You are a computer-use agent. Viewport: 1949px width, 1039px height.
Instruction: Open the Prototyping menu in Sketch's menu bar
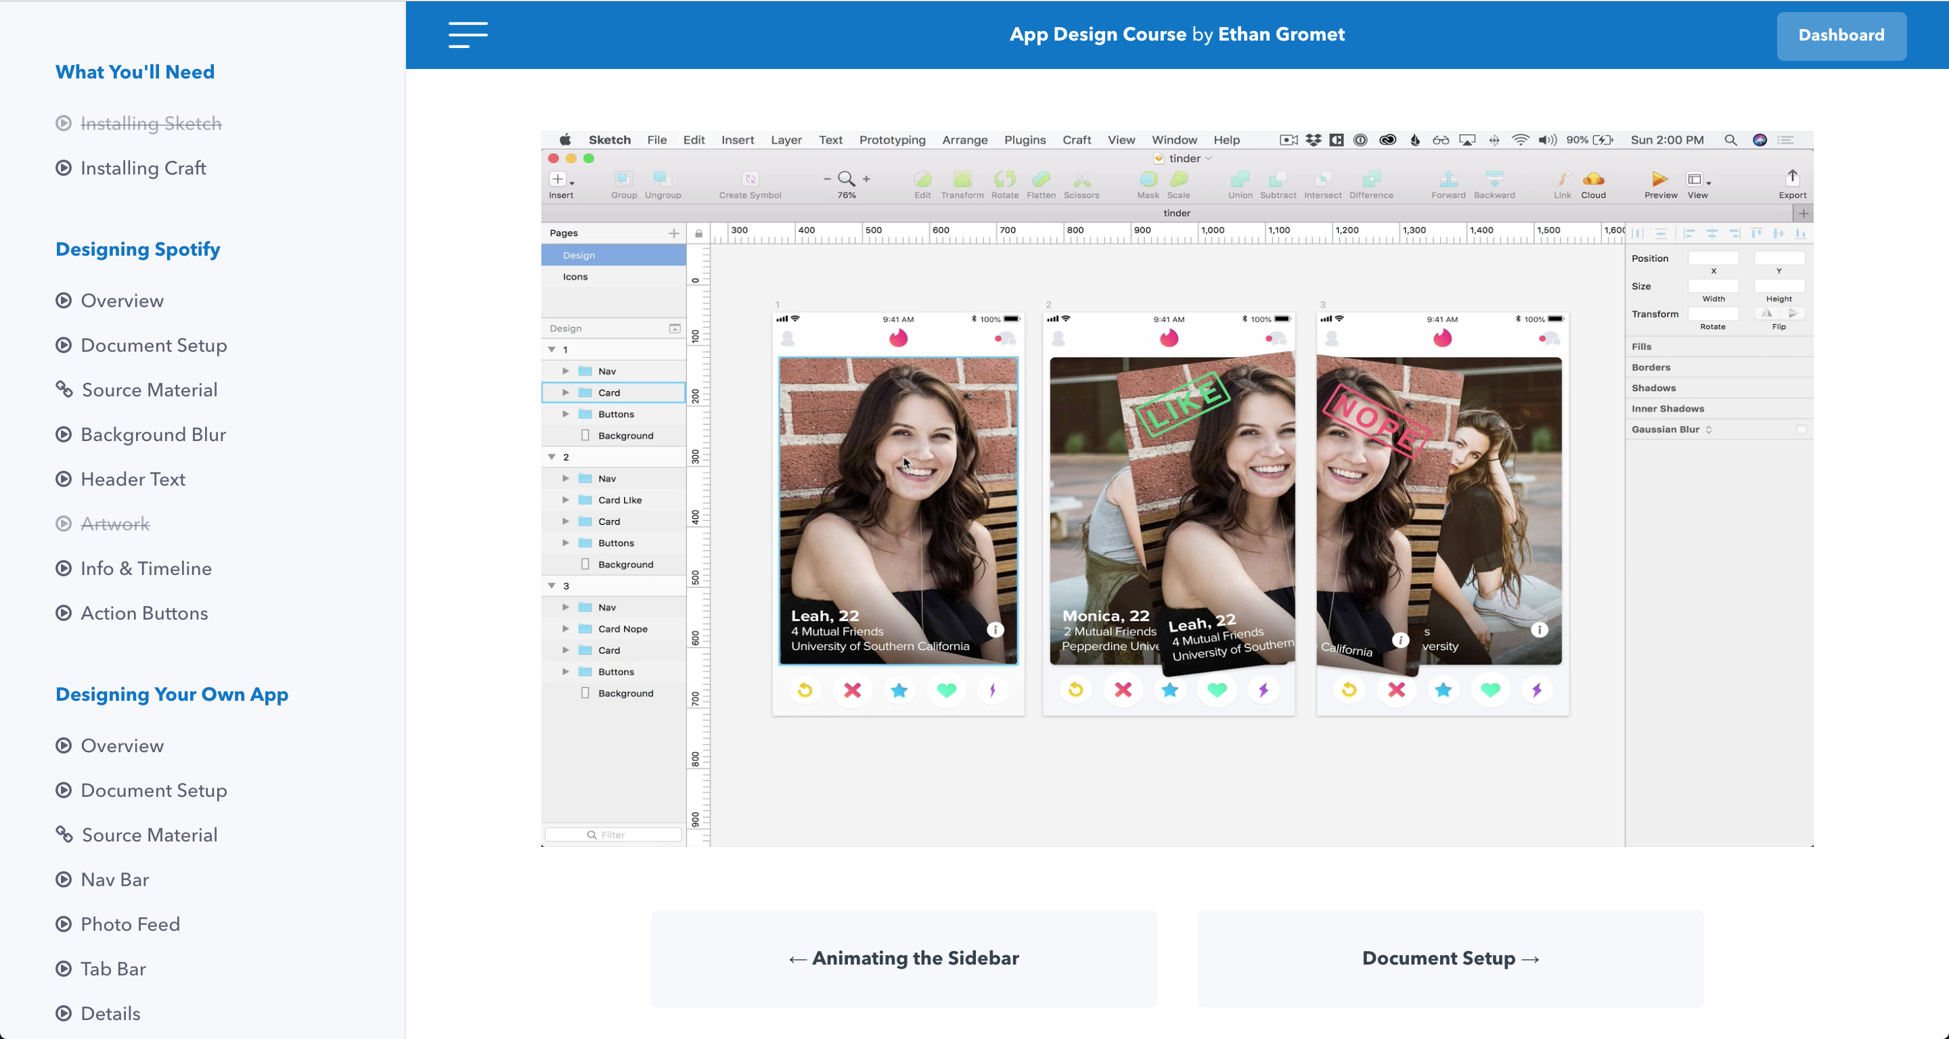coord(891,140)
